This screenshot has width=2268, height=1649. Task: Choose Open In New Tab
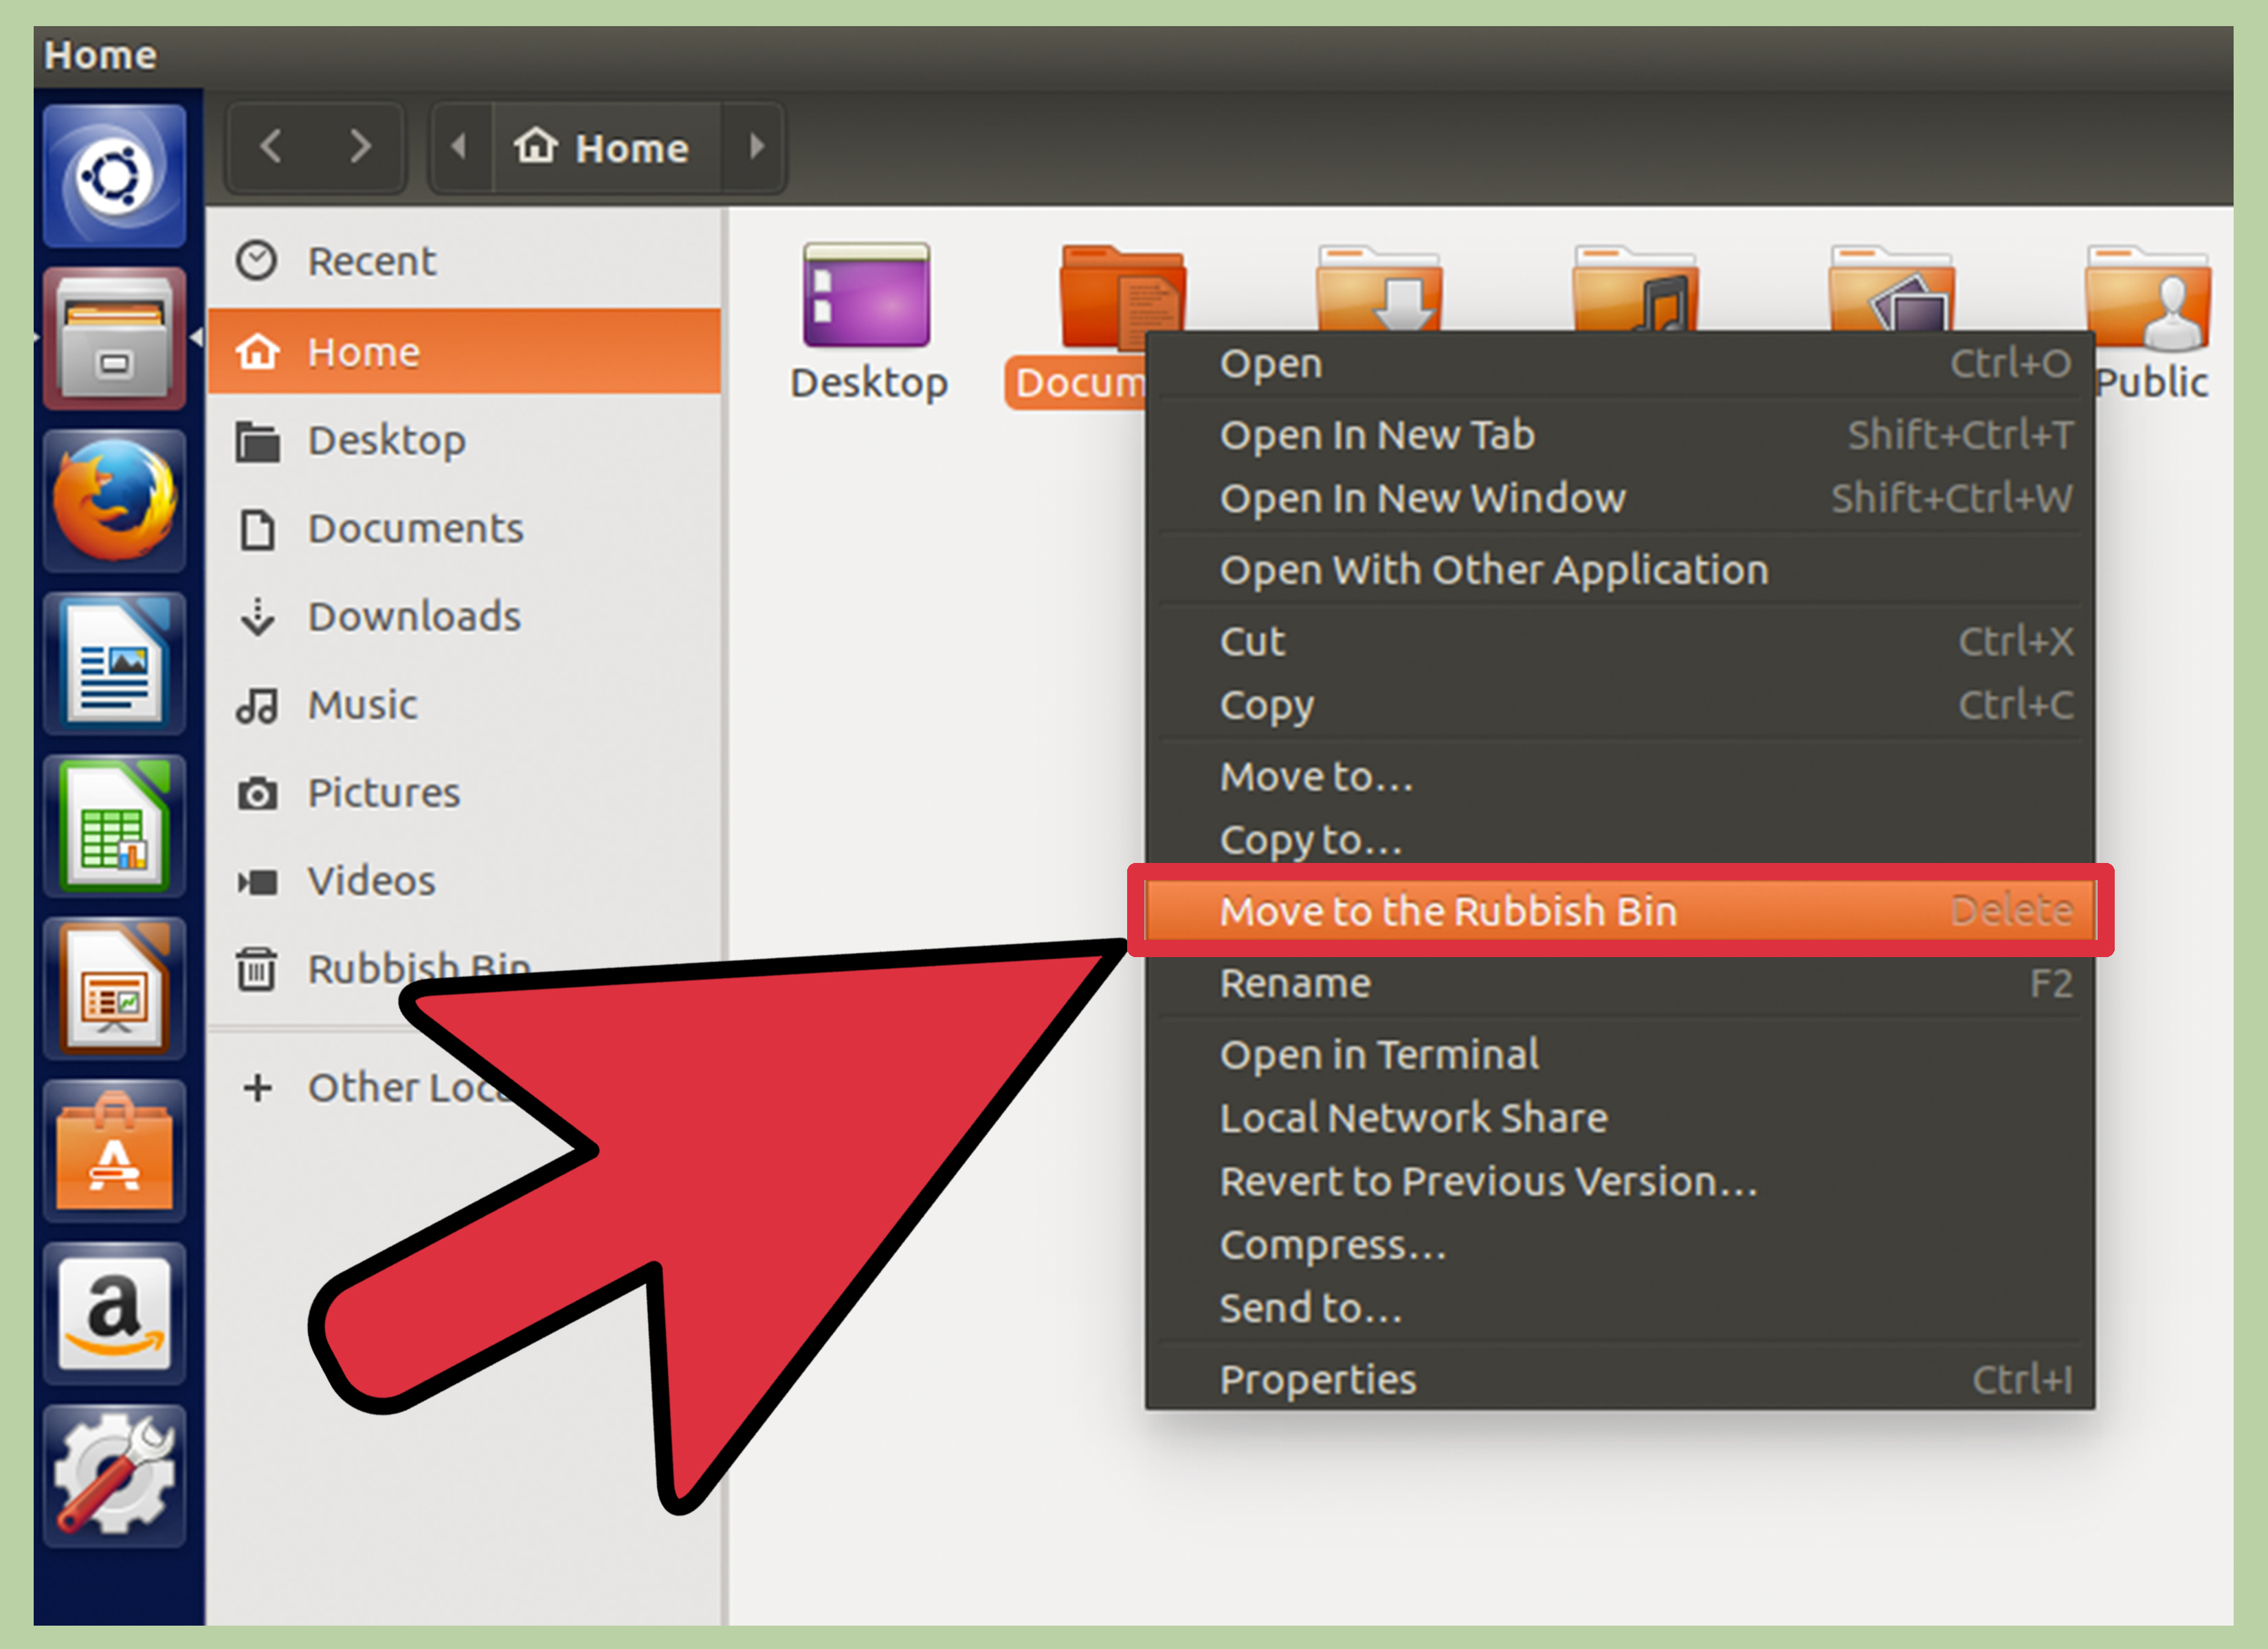[x=1620, y=435]
